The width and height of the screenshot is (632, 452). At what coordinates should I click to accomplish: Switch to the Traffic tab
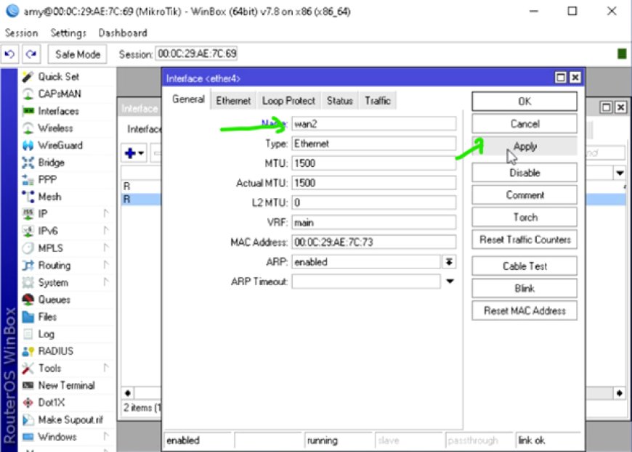(x=378, y=101)
